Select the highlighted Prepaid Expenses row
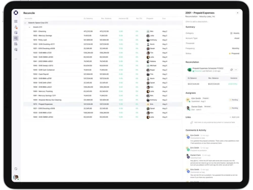The height and width of the screenshot is (190, 253). coord(103,104)
